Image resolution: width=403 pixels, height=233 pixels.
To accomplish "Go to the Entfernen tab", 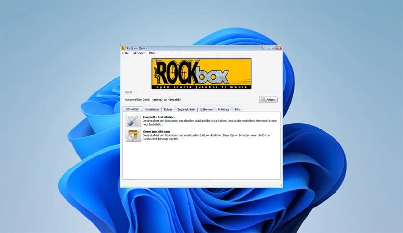I will pyautogui.click(x=206, y=109).
